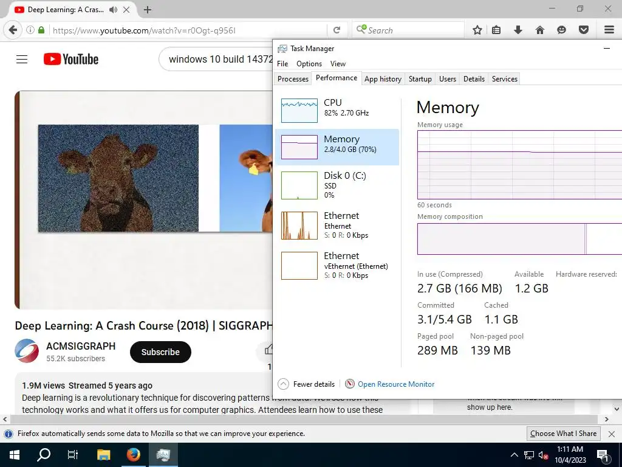Open Firefox hamburger menu
622x467 pixels.
[609, 30]
